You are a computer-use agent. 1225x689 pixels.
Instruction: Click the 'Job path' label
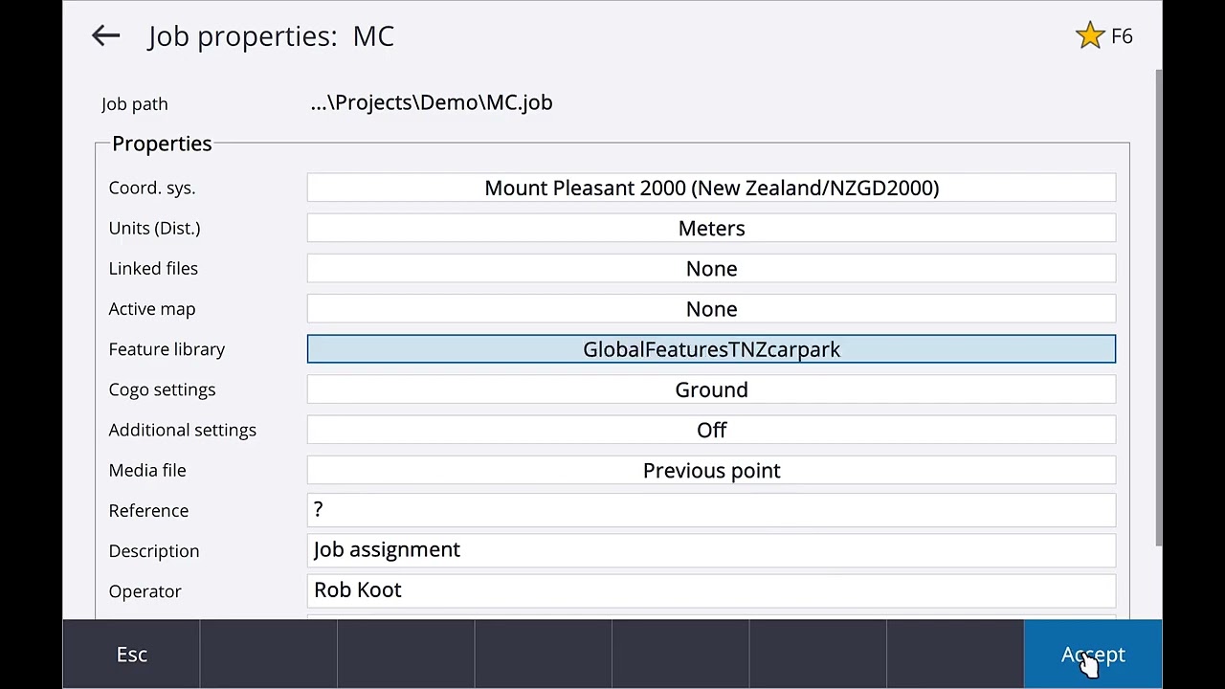tap(134, 103)
